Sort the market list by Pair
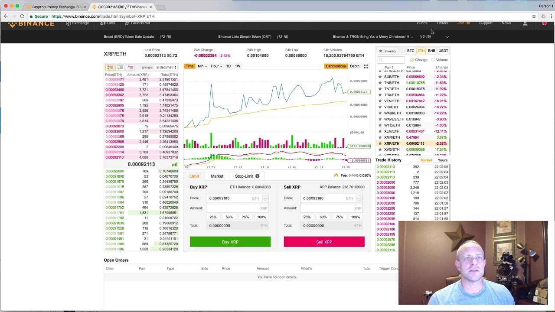The width and height of the screenshot is (555, 312). point(388,68)
